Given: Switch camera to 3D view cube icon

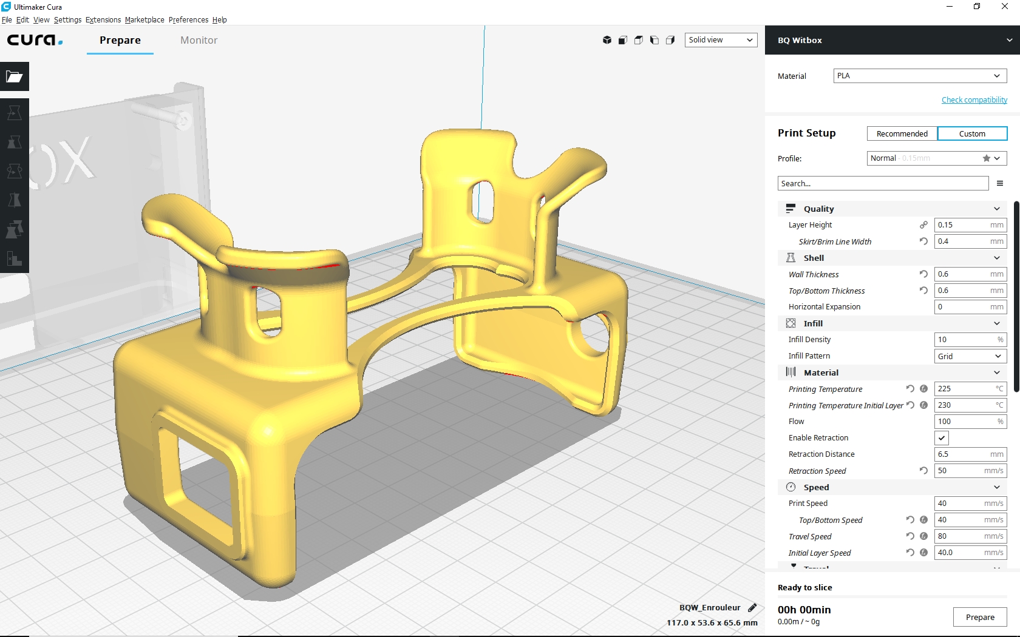Looking at the screenshot, I should pyautogui.click(x=607, y=40).
